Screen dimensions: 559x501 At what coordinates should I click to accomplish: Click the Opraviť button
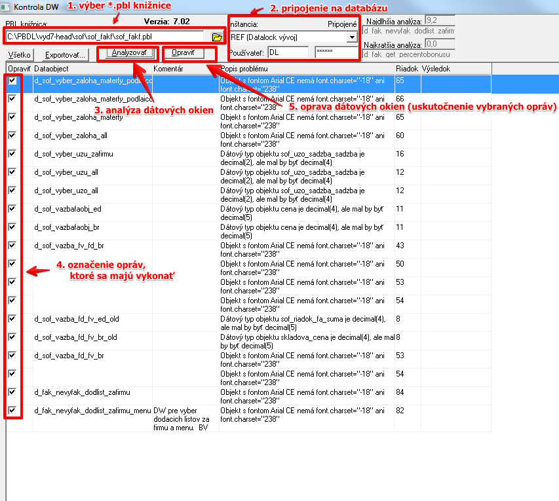pos(183,53)
